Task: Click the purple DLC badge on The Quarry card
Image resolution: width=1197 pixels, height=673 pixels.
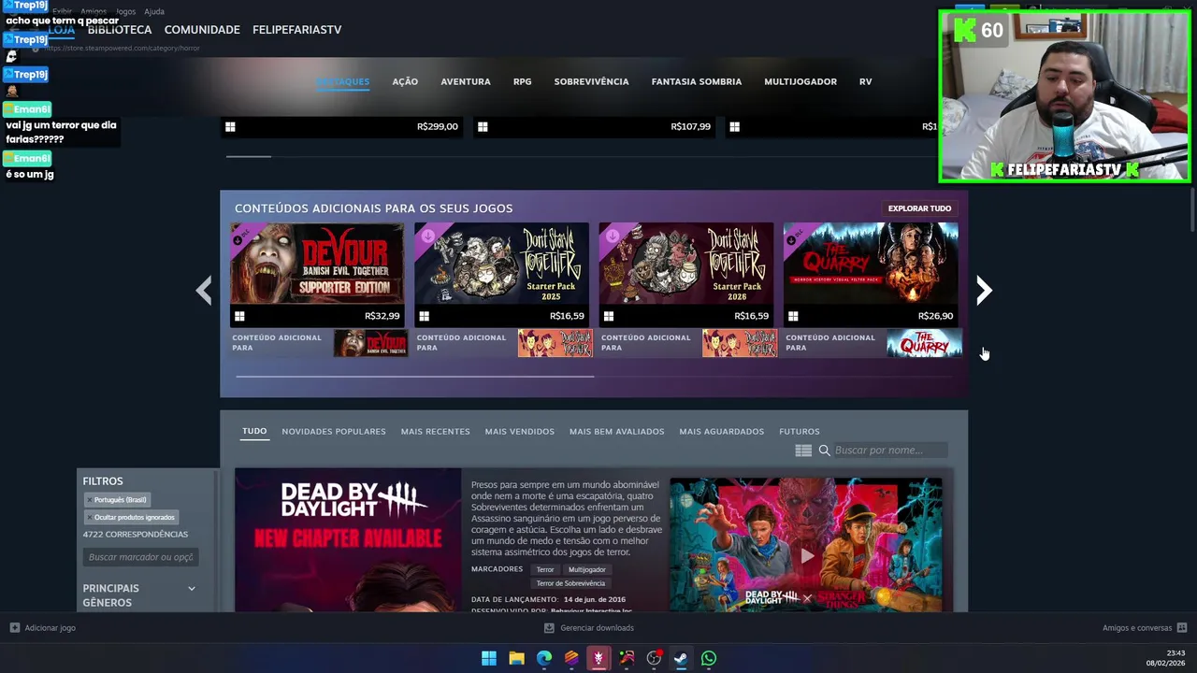Action: pos(795,237)
